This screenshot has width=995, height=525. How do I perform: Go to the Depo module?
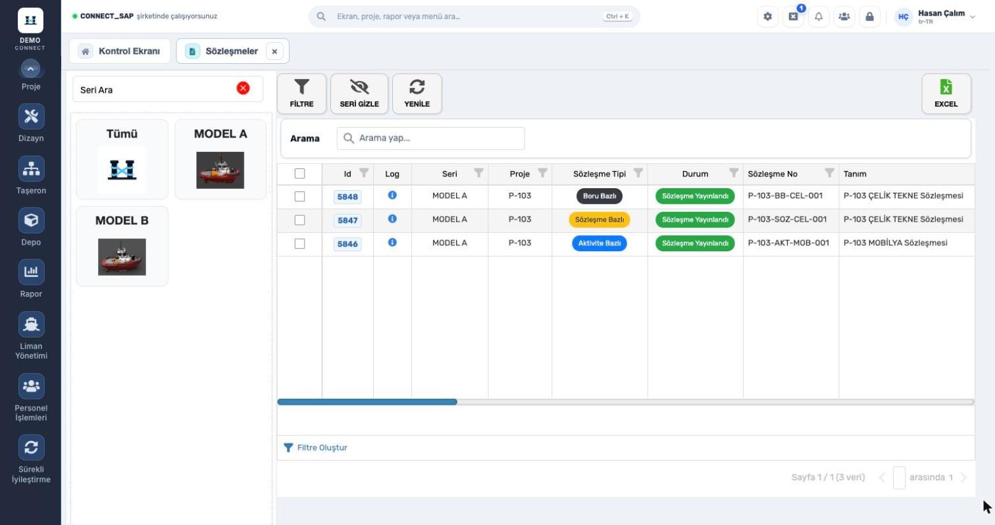coord(31,220)
